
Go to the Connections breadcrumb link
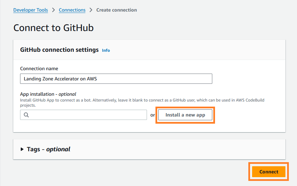click(x=72, y=10)
